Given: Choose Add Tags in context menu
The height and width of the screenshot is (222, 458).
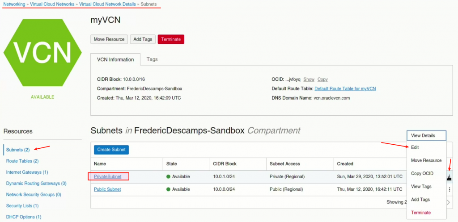Looking at the screenshot, I should (426, 200).
